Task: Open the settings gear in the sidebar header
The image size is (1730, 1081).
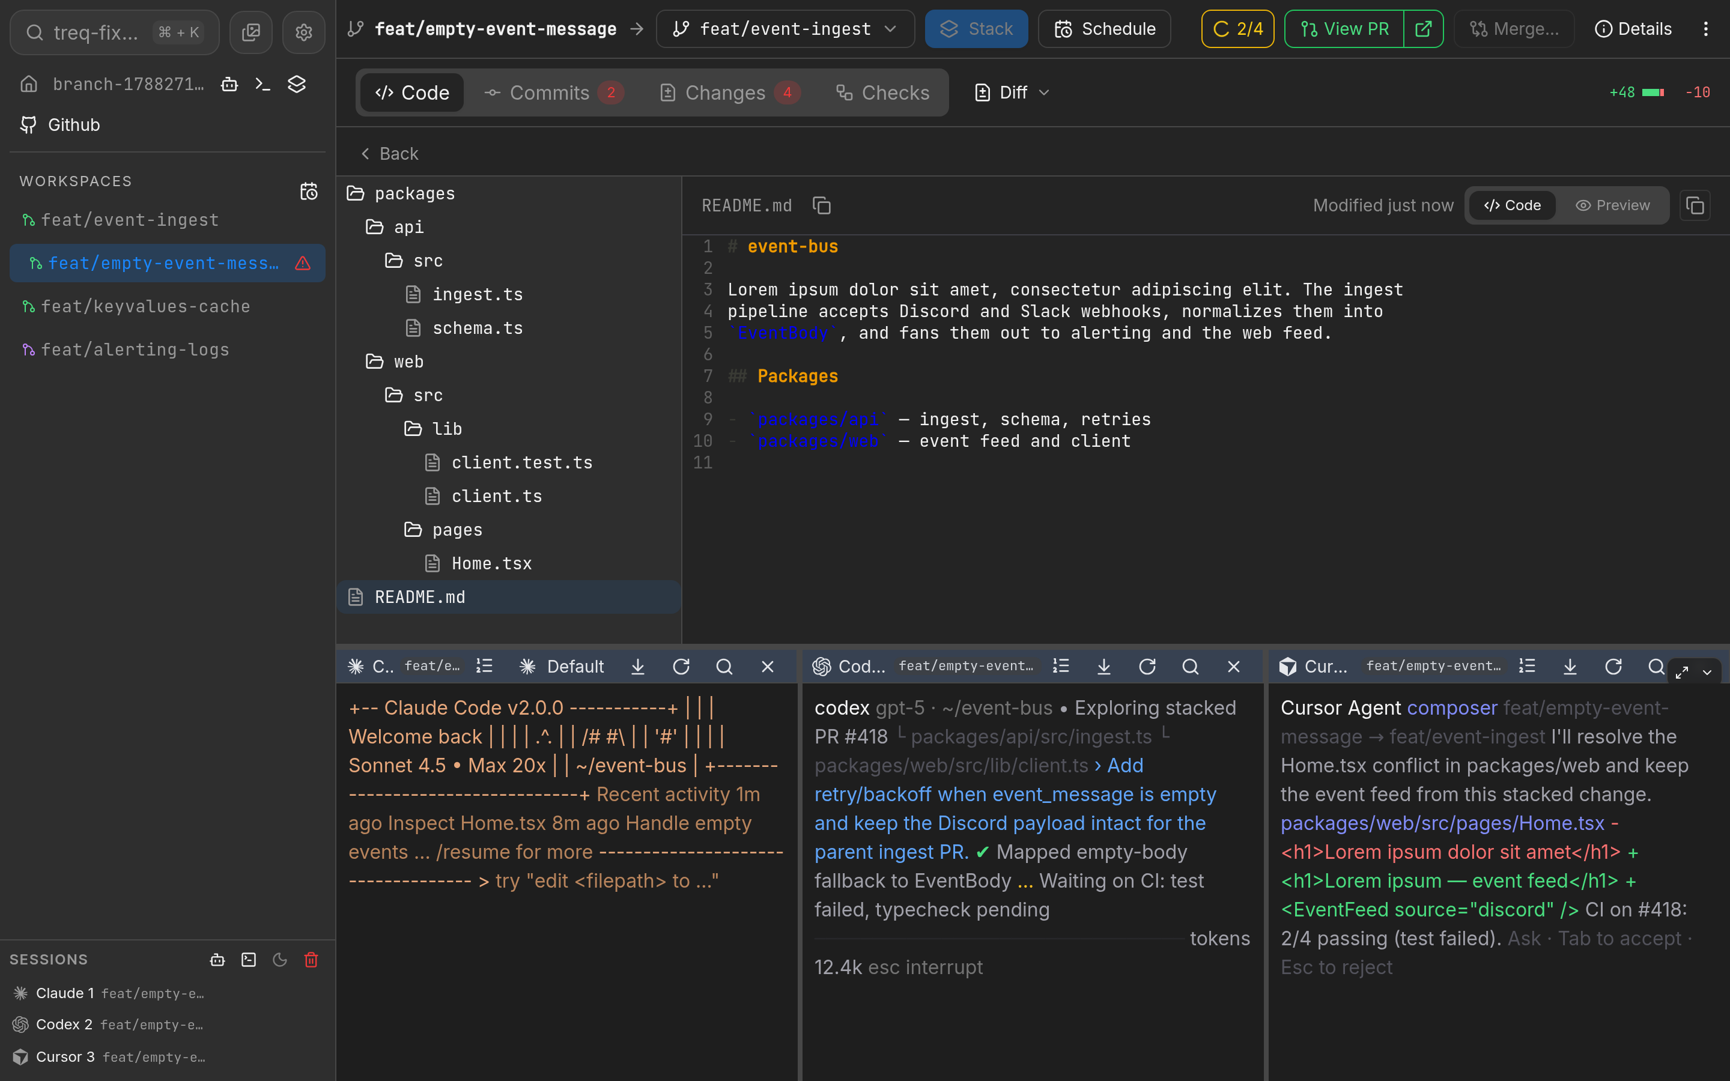Action: coord(304,32)
